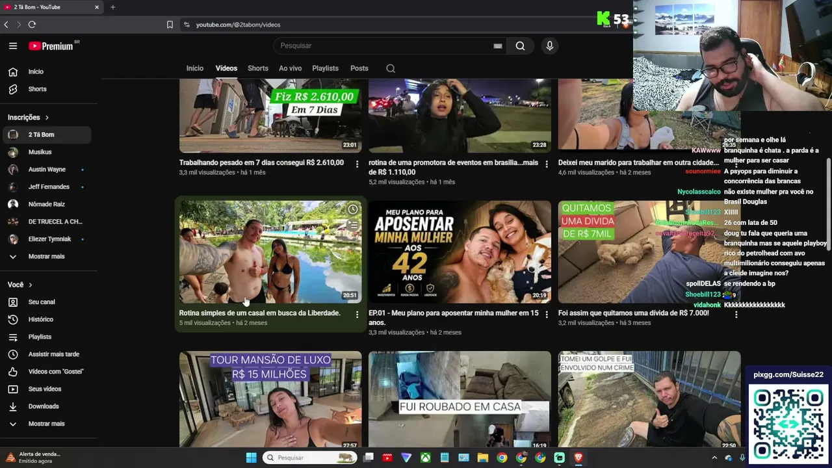832x468 pixels.
Task: Open options menu for 'EP.01 - Meu plano' video
Action: [546, 315]
